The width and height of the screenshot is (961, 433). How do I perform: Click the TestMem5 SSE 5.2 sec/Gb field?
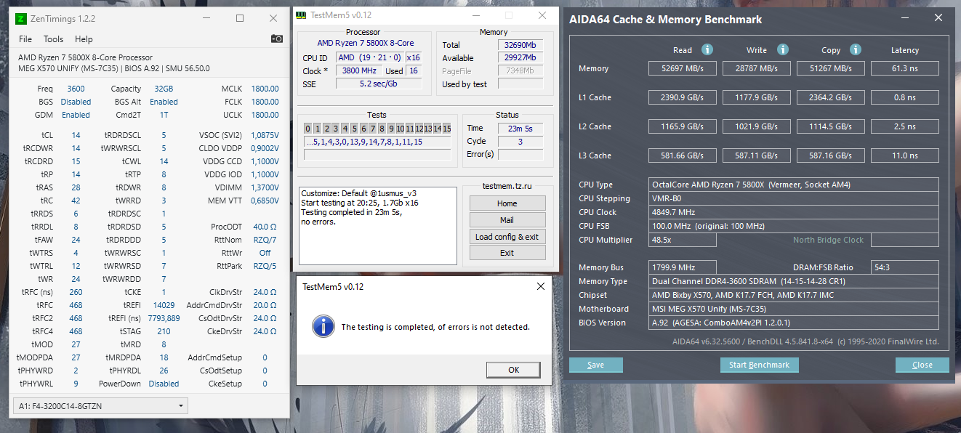pos(379,84)
